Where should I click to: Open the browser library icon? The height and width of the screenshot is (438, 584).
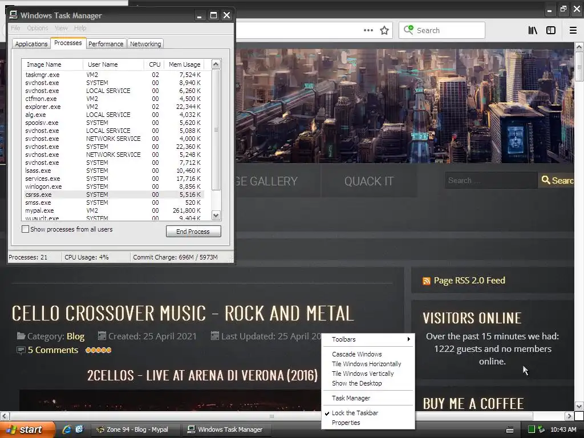point(533,31)
